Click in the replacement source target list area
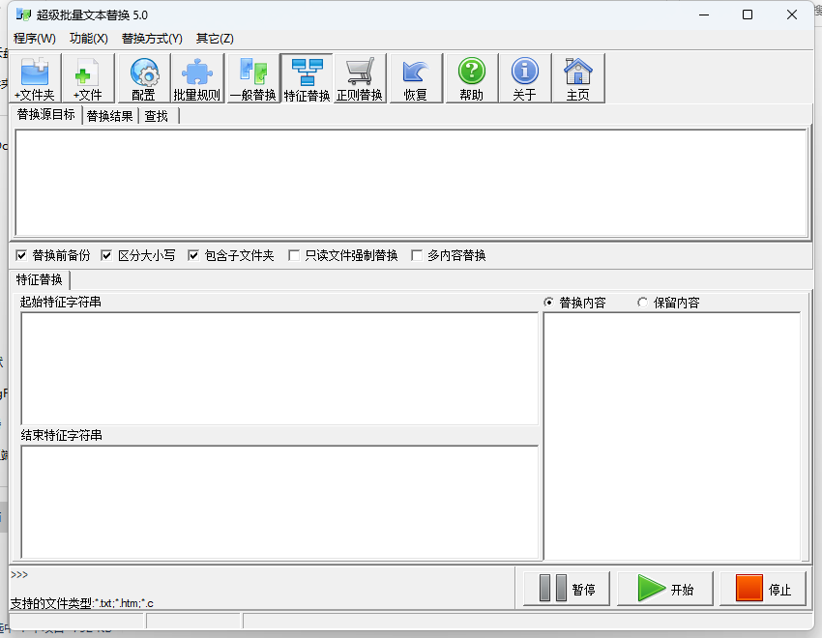The height and width of the screenshot is (638, 822). tap(411, 183)
